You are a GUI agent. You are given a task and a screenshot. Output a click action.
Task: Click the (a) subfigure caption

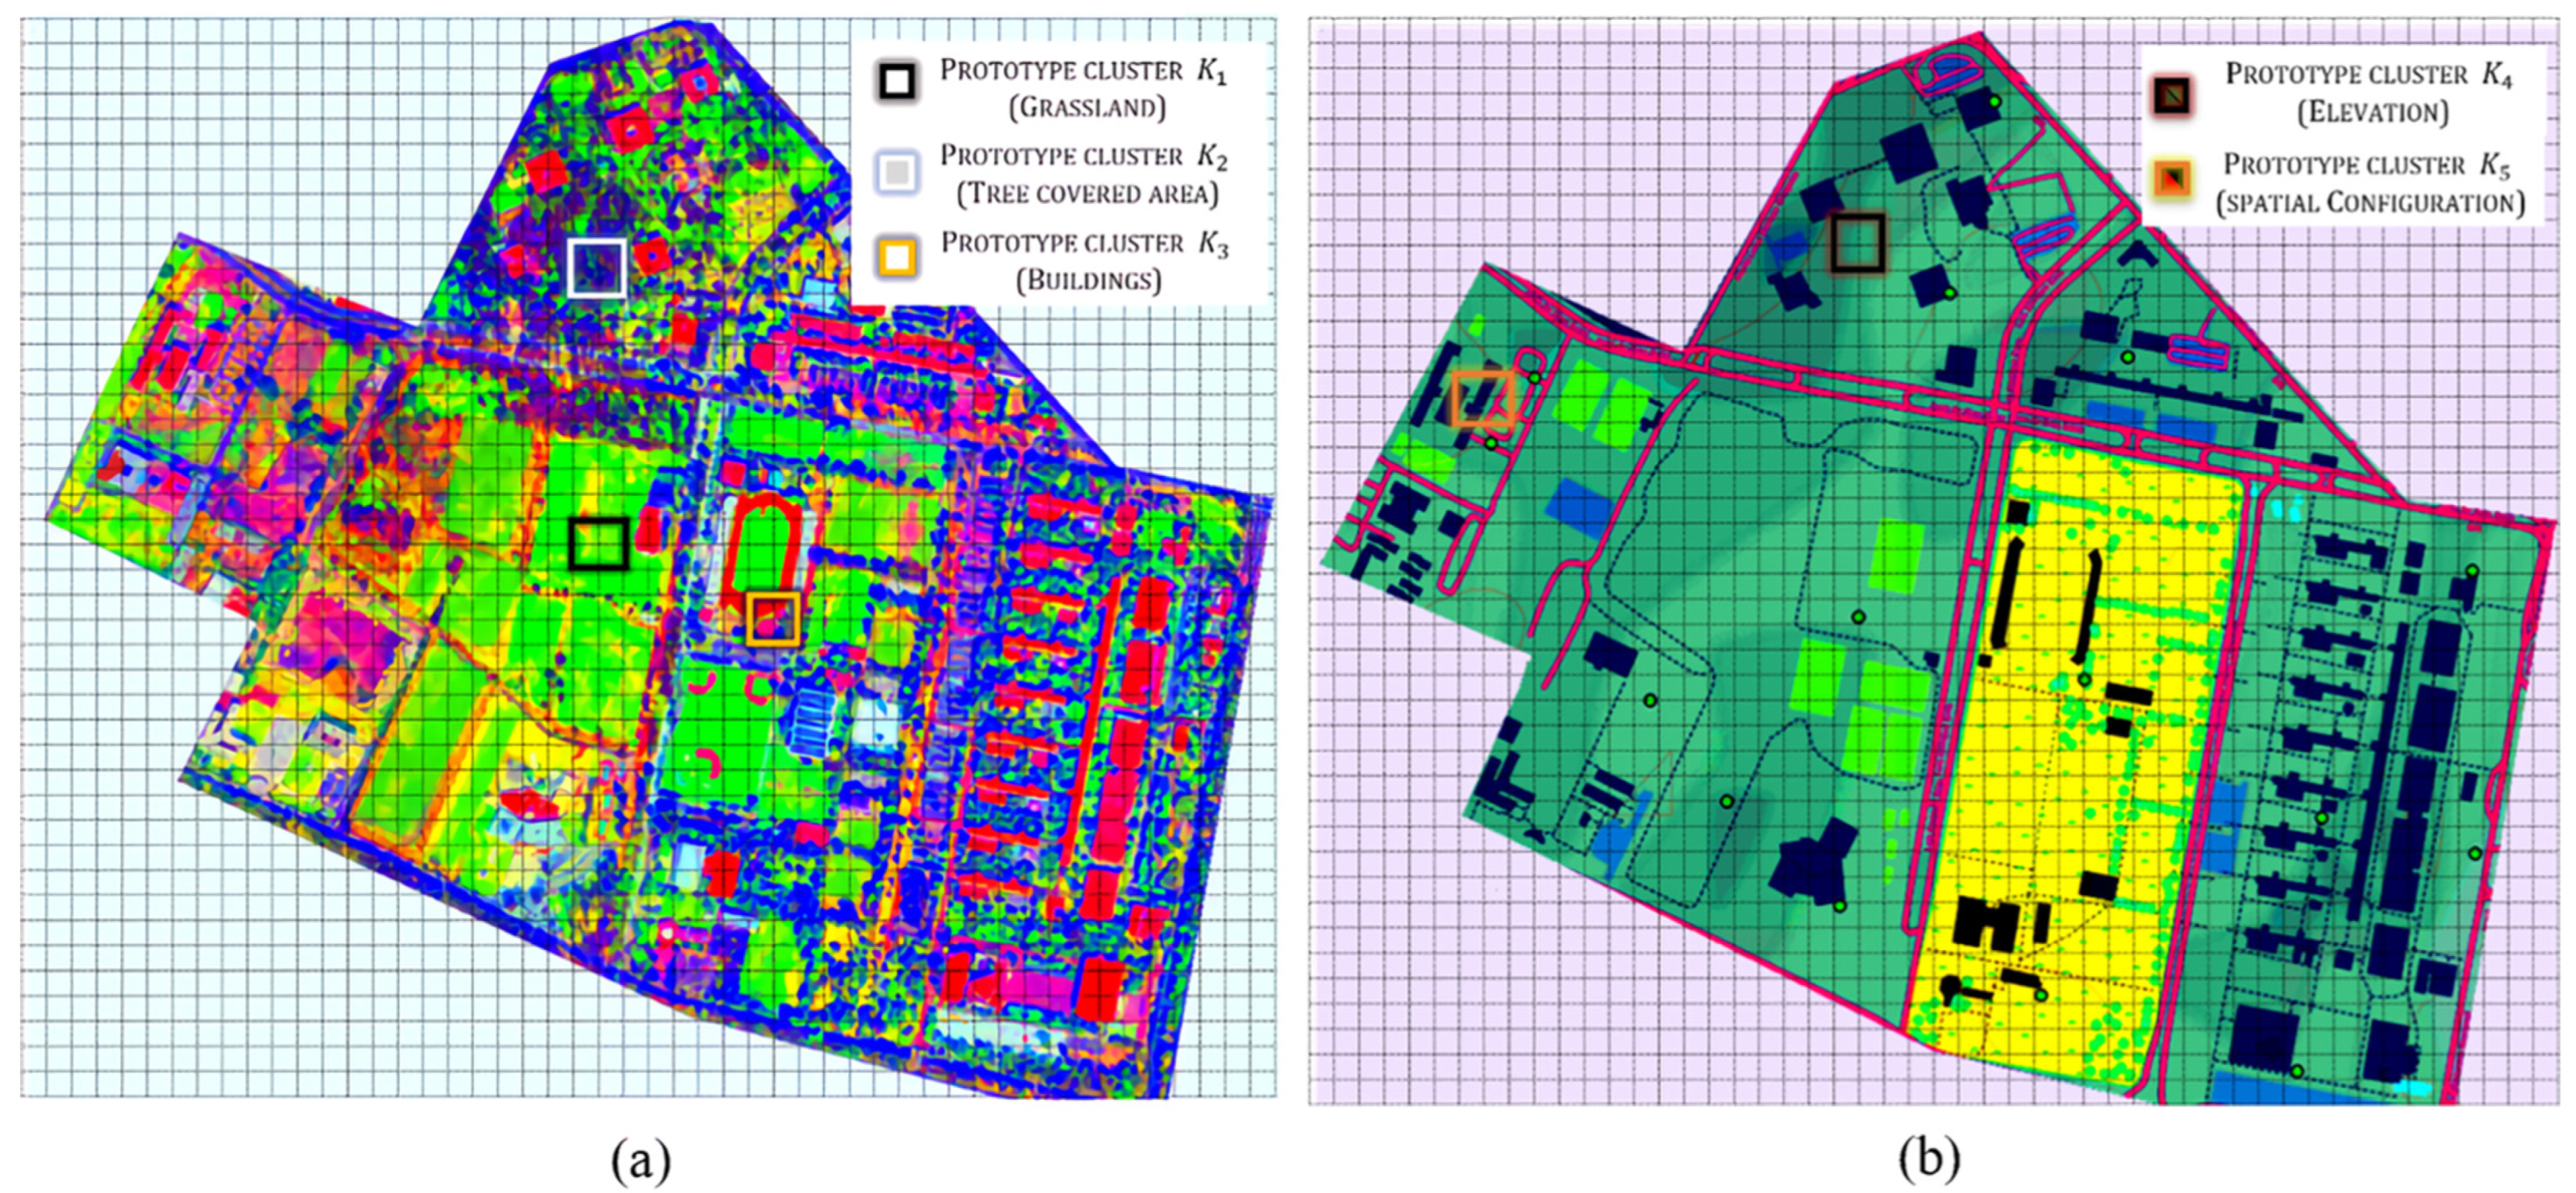pos(641,1159)
